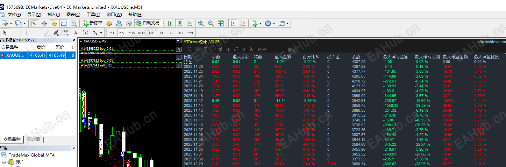Switch chart to M15 timeframe
The image size is (506, 167).
coord(131,33)
